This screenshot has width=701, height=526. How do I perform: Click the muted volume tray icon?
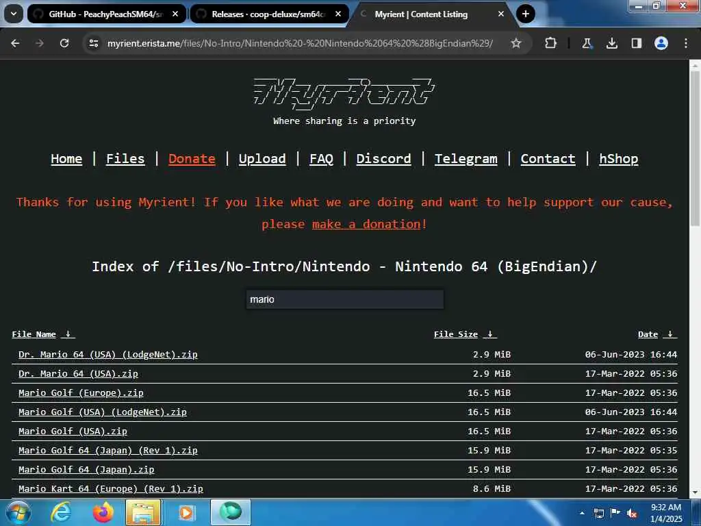[632, 514]
